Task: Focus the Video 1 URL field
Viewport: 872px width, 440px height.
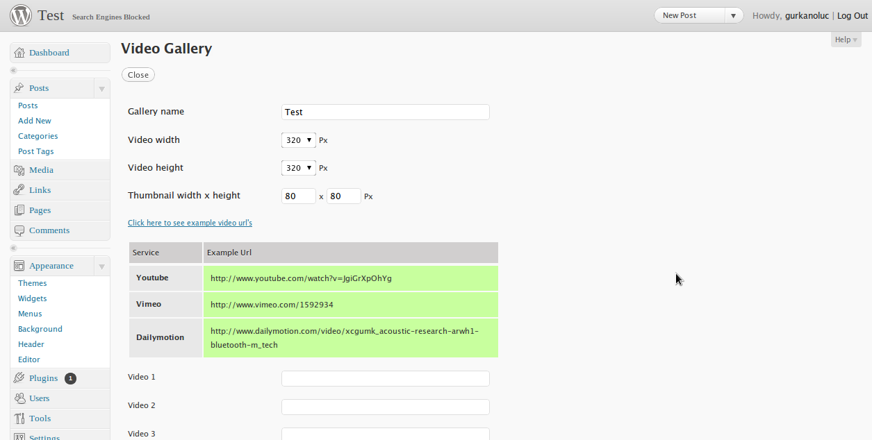Action: (386, 378)
